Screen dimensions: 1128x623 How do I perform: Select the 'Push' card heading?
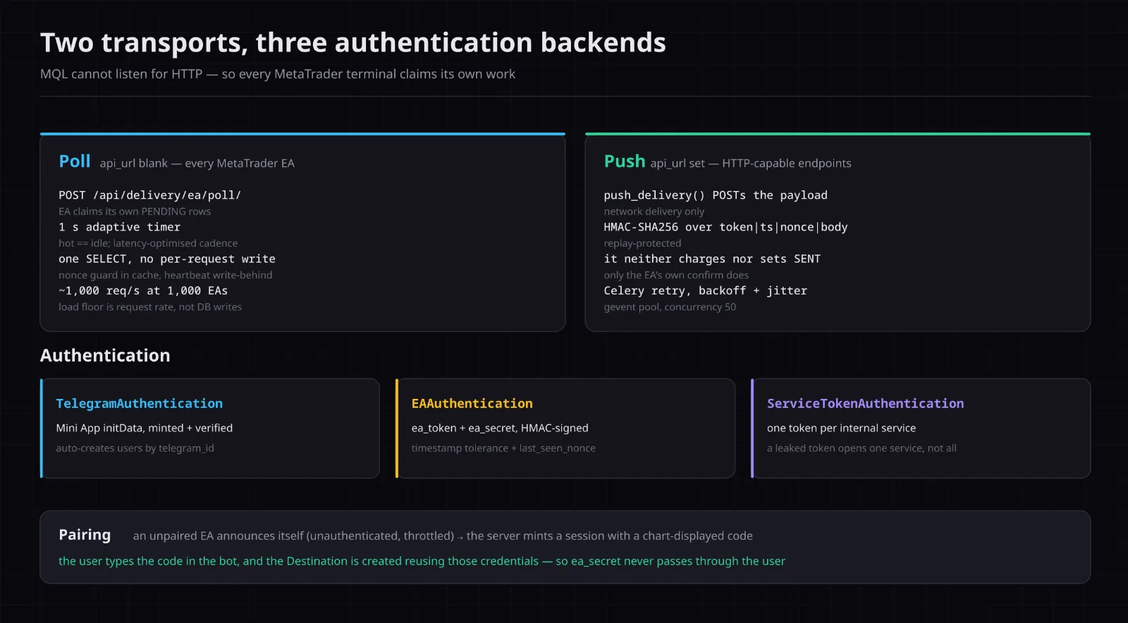coord(624,161)
